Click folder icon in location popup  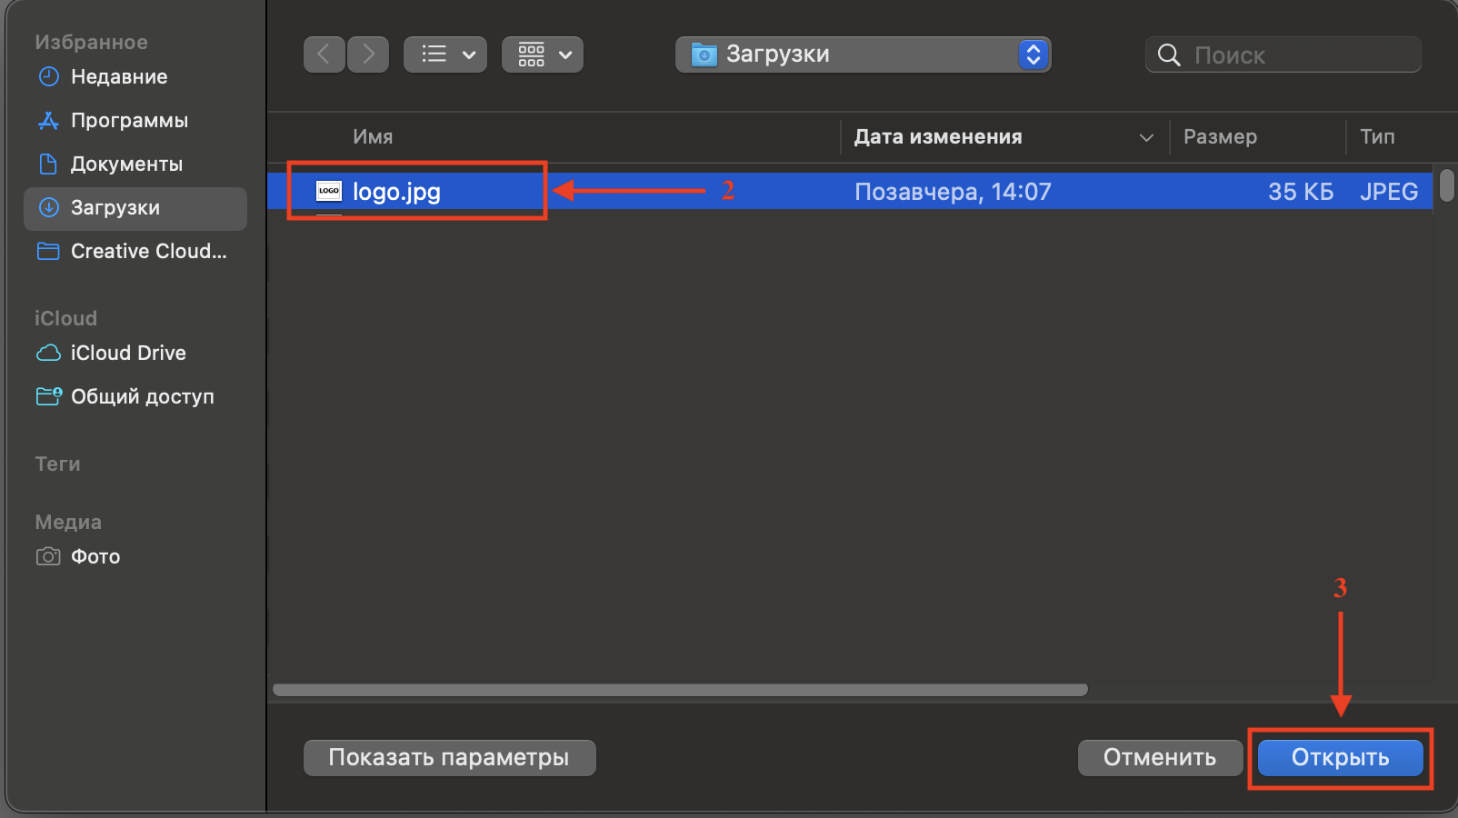pyautogui.click(x=704, y=55)
